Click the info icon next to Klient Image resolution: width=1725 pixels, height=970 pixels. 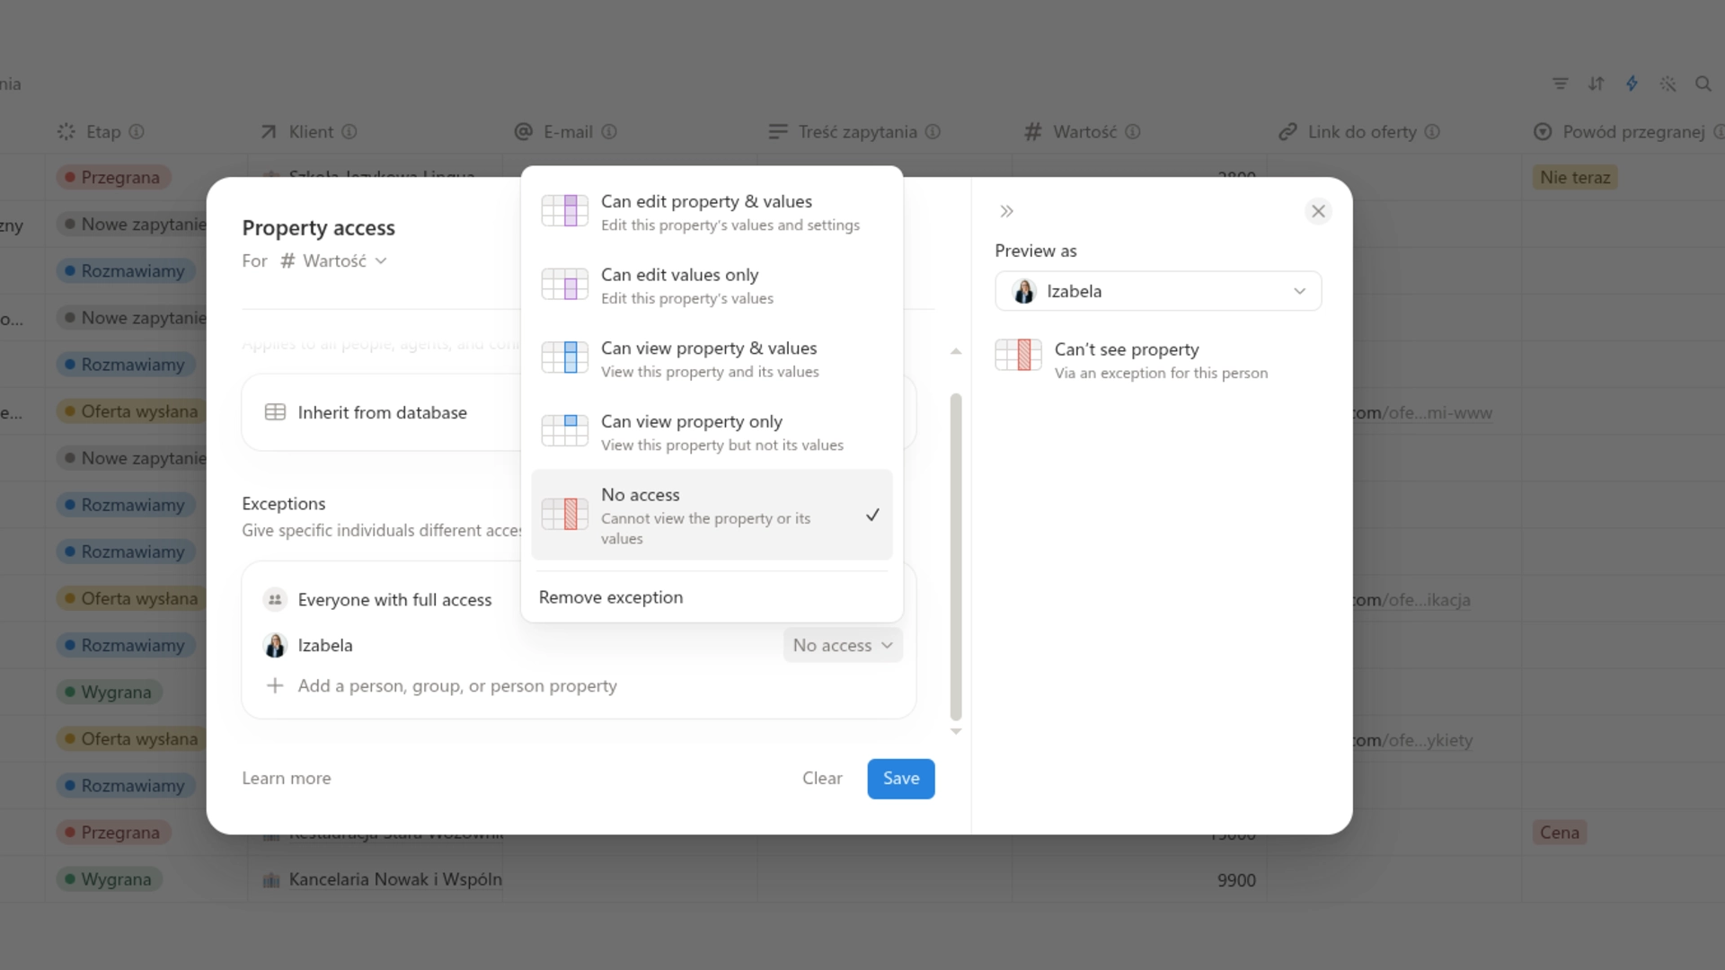coord(349,131)
